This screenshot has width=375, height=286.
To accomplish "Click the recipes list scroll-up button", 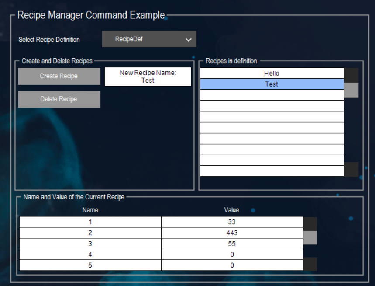I will pyautogui.click(x=351, y=74).
